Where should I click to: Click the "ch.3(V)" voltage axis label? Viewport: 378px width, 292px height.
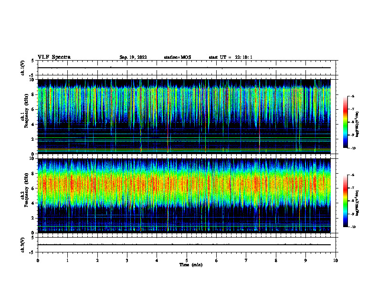pos(23,245)
